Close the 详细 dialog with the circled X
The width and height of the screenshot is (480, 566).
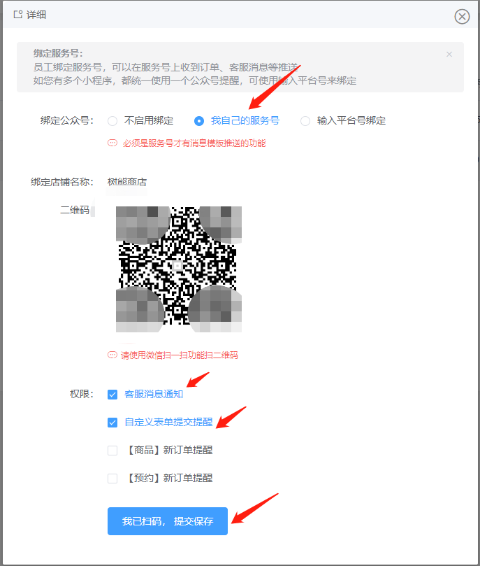462,17
